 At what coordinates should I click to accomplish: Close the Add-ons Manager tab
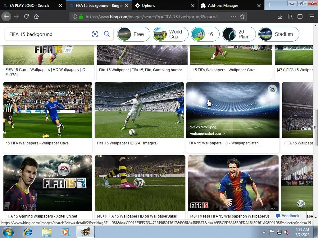pyautogui.click(x=259, y=6)
